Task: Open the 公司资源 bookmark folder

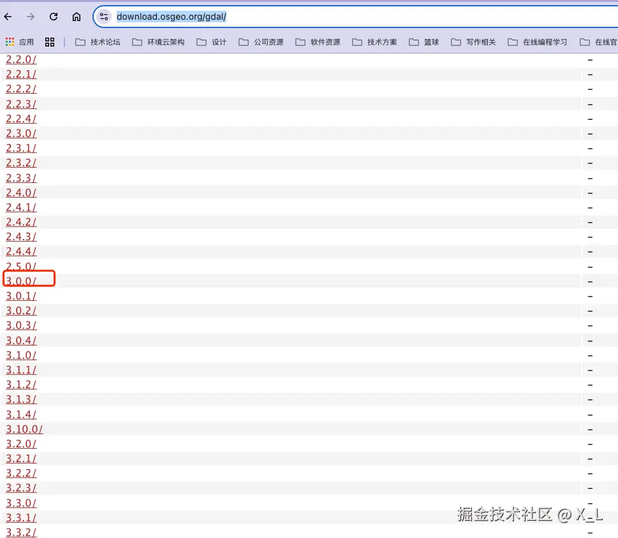Action: pyautogui.click(x=261, y=41)
